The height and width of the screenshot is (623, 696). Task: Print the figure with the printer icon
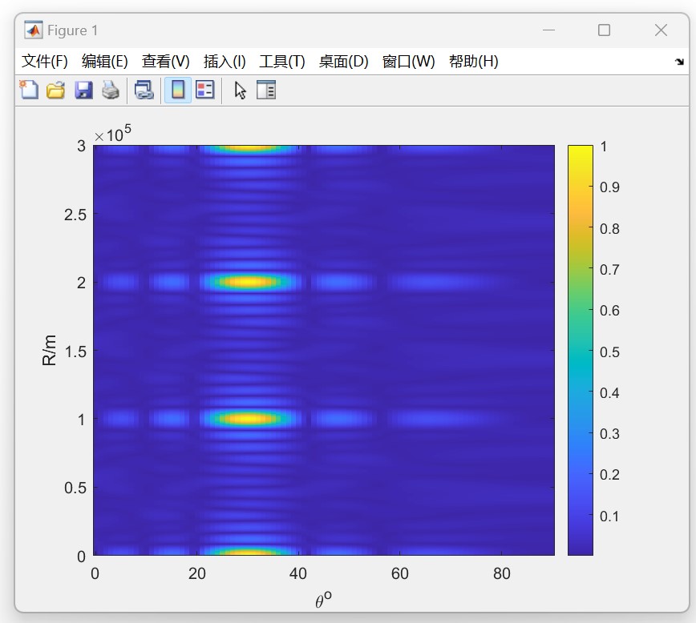pyautogui.click(x=111, y=90)
